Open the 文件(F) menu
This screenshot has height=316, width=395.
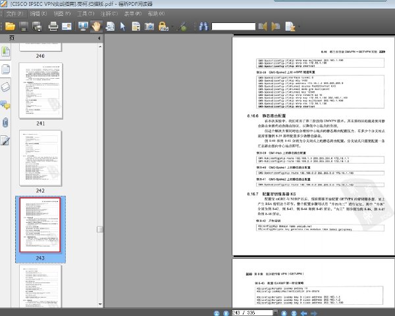pos(14,14)
